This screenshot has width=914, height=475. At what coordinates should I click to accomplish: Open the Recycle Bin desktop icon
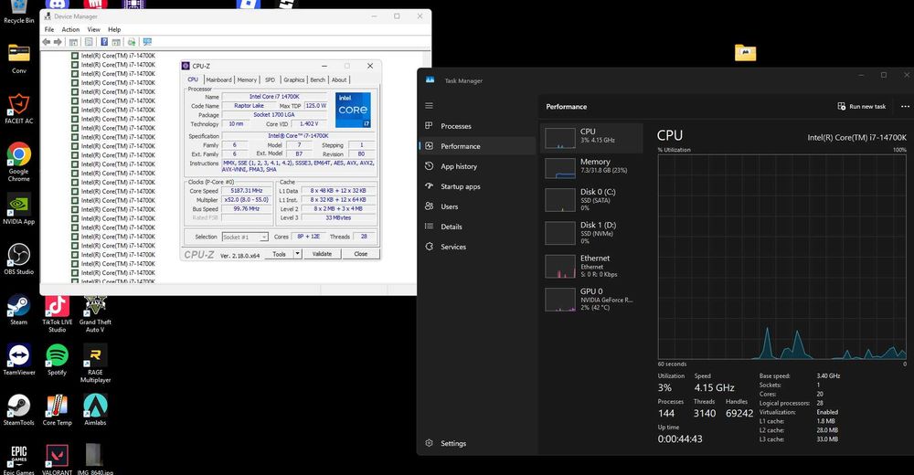pos(18,12)
